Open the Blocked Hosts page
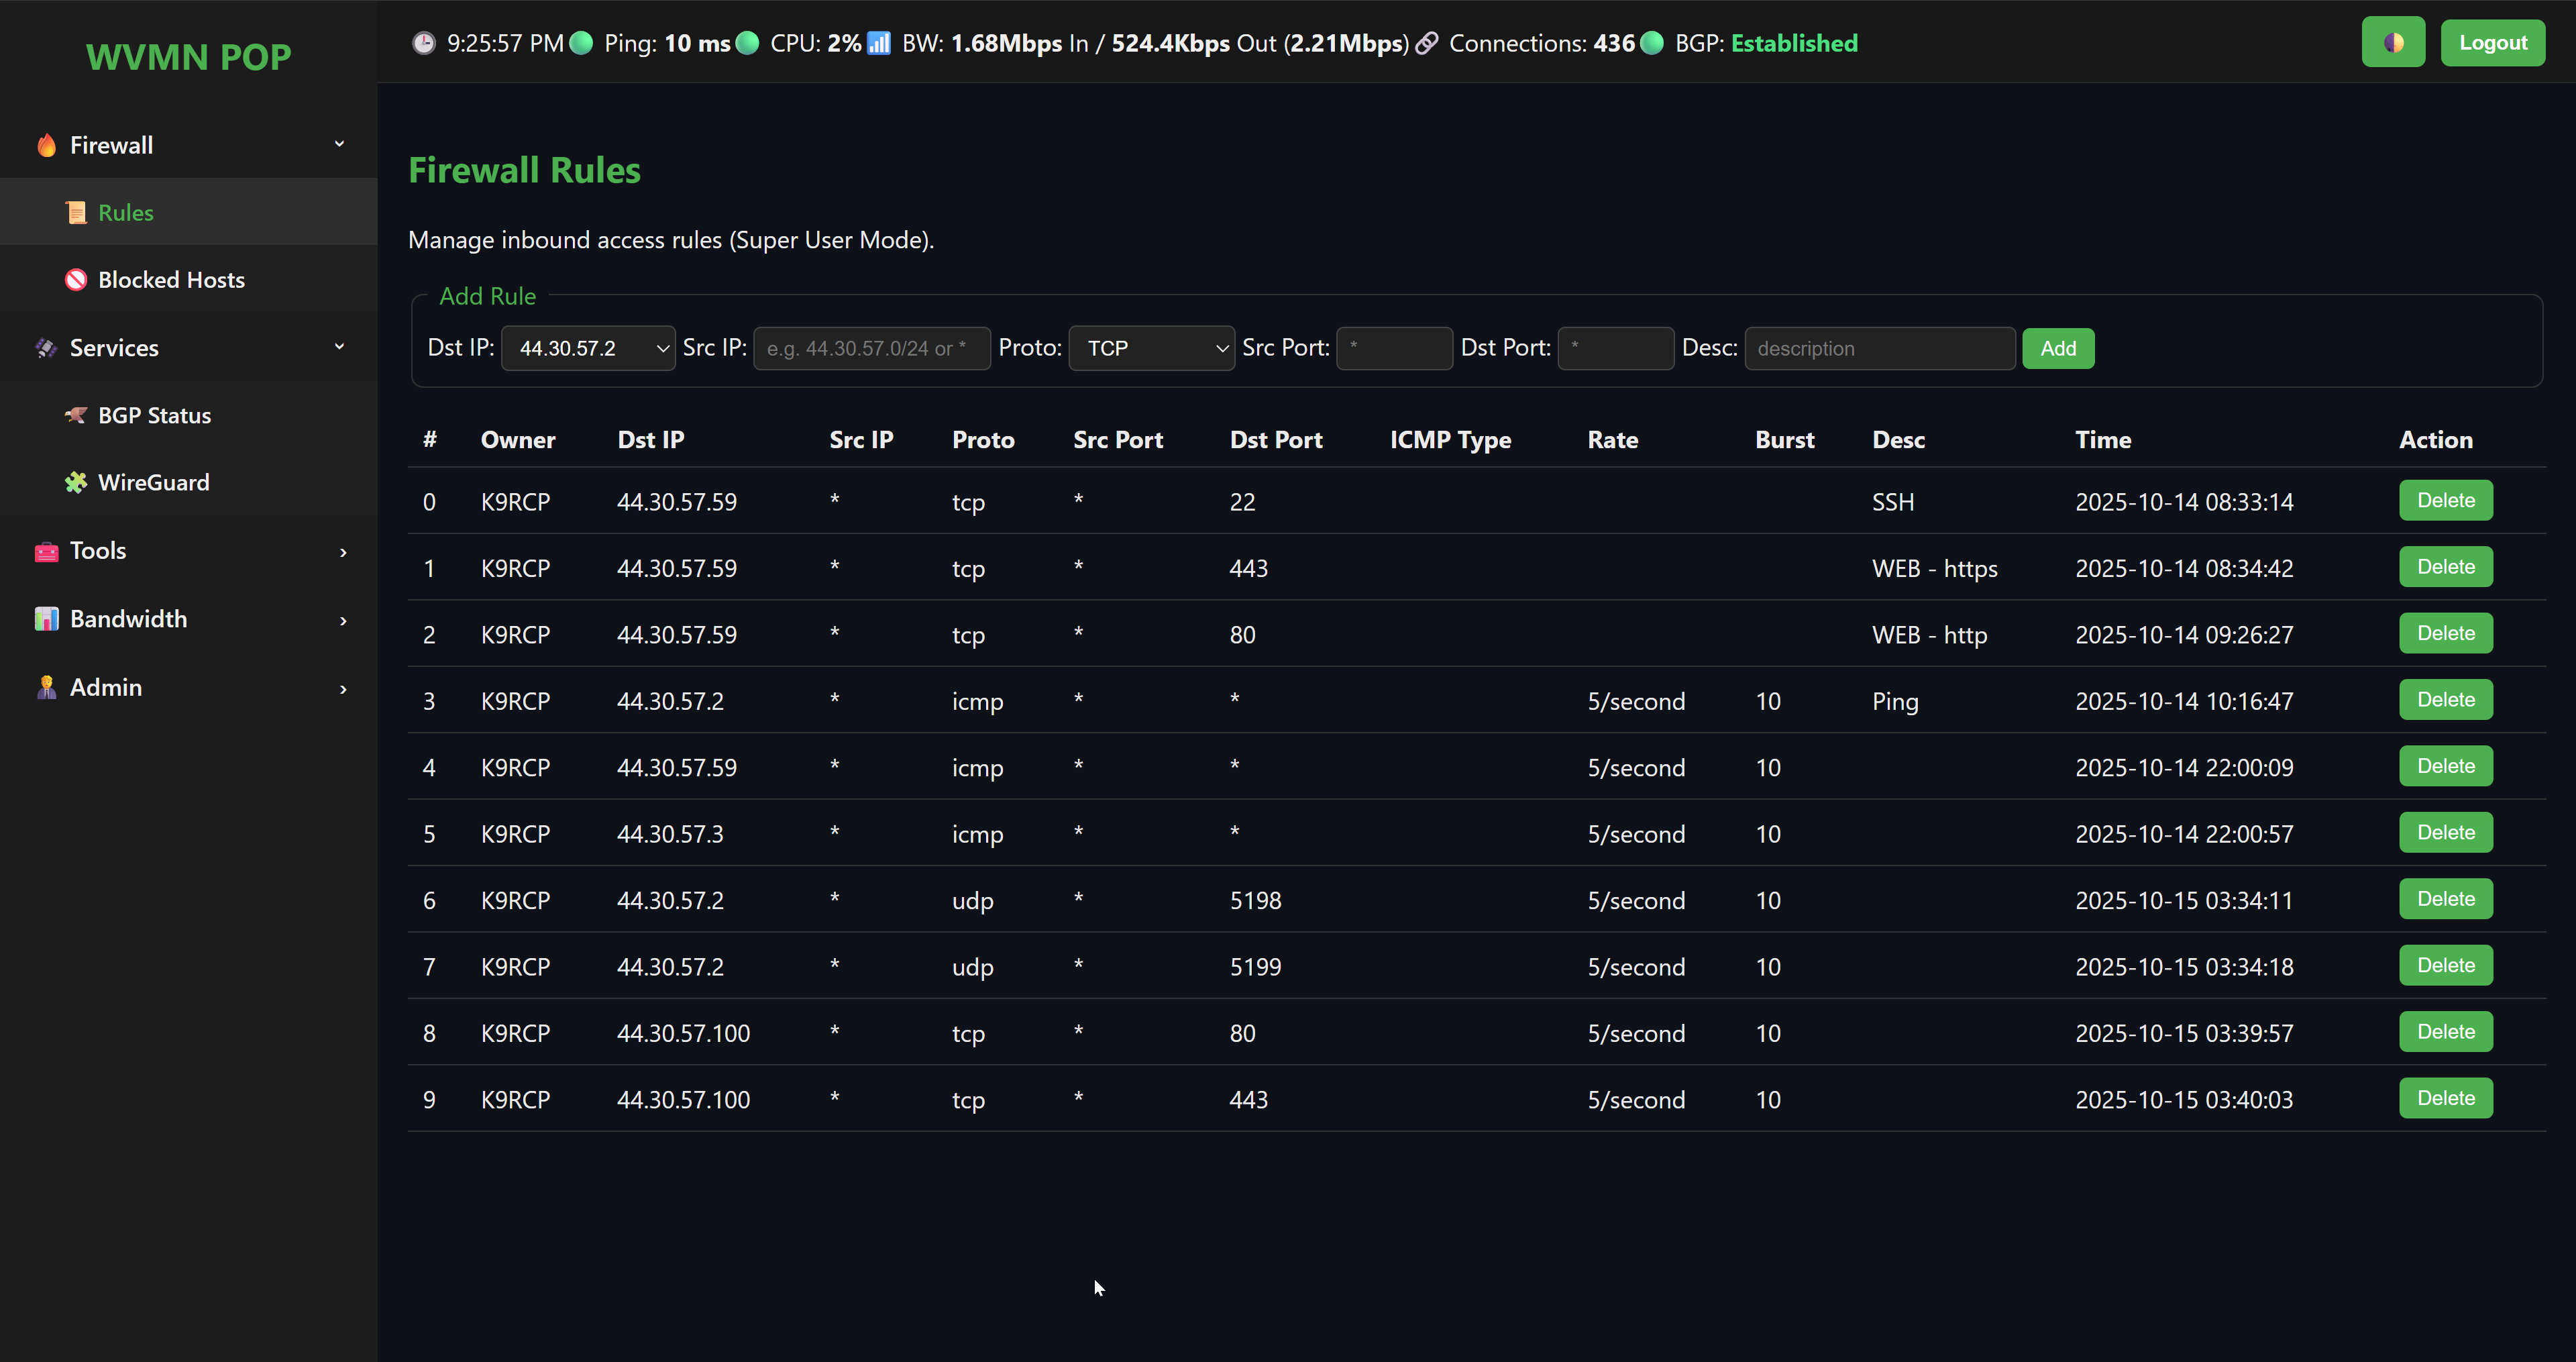 (x=171, y=280)
